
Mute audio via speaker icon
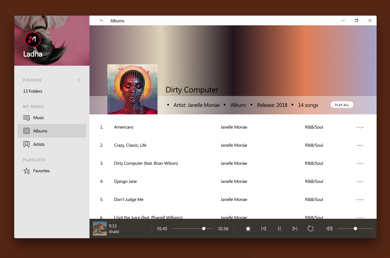330,228
